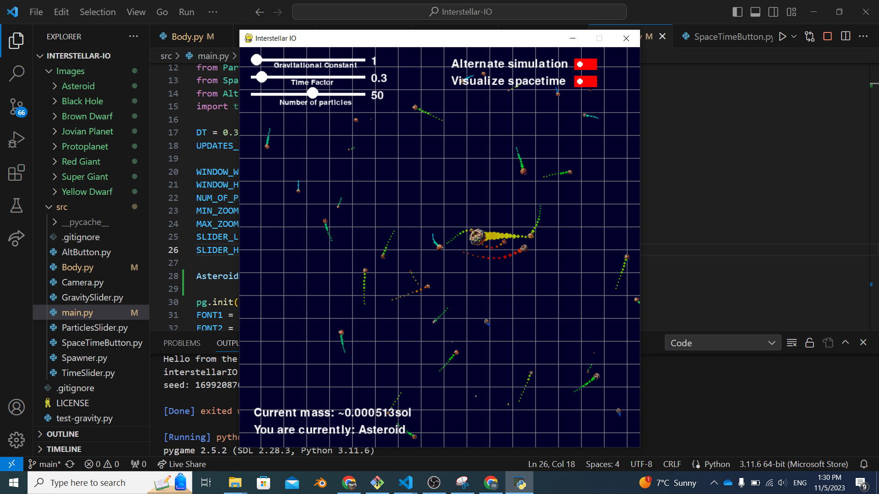Click the Number of particles slider handle
Image resolution: width=879 pixels, height=494 pixels.
coord(313,93)
